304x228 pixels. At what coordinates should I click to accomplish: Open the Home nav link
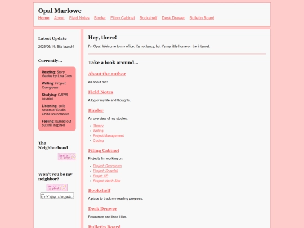(x=43, y=18)
